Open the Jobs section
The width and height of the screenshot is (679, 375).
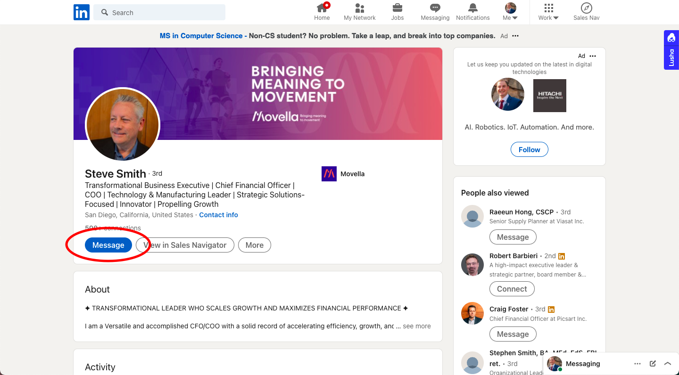[397, 12]
